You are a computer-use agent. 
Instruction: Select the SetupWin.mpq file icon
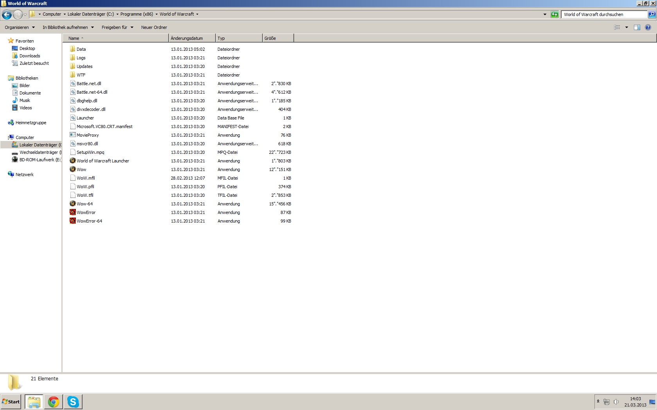click(x=73, y=152)
